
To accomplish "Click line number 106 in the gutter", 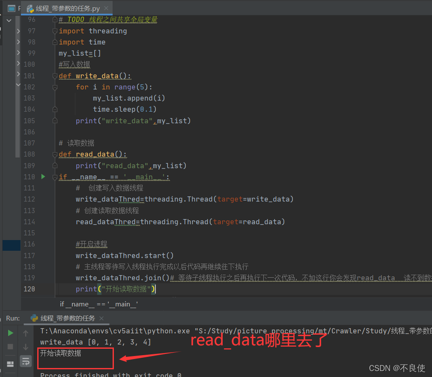I will click(x=29, y=132).
